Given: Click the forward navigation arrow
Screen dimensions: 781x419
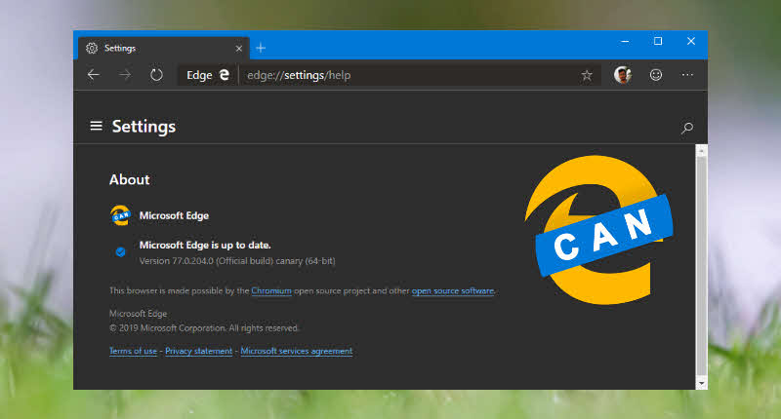Looking at the screenshot, I should [x=125, y=75].
